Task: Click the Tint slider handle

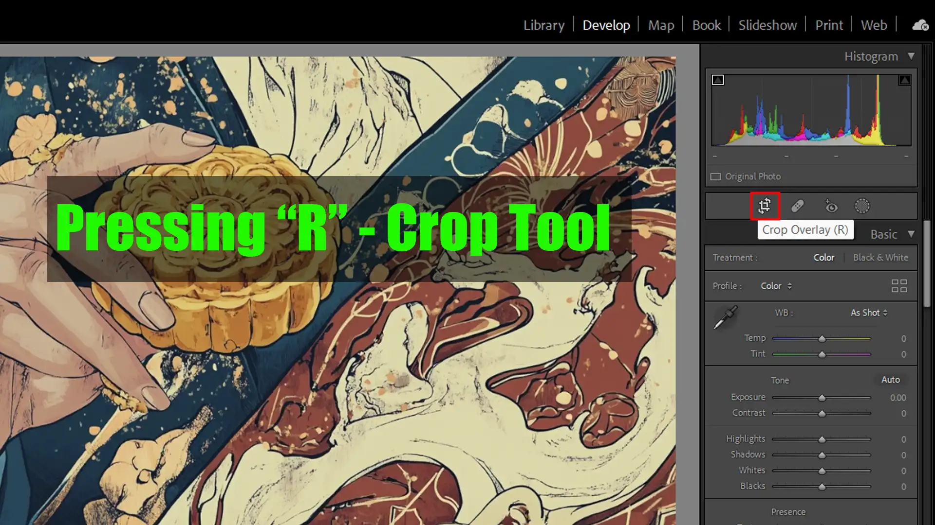Action: [x=822, y=354]
